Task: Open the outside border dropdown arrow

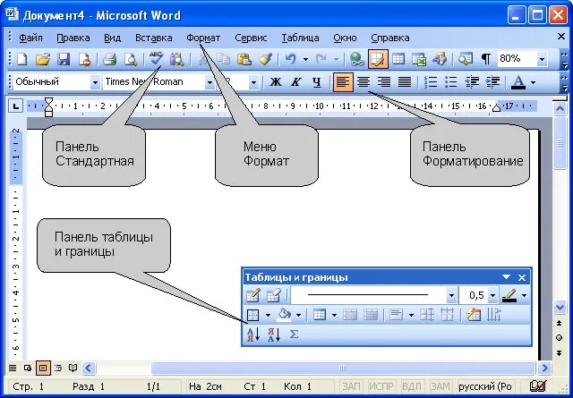Action: (x=268, y=315)
